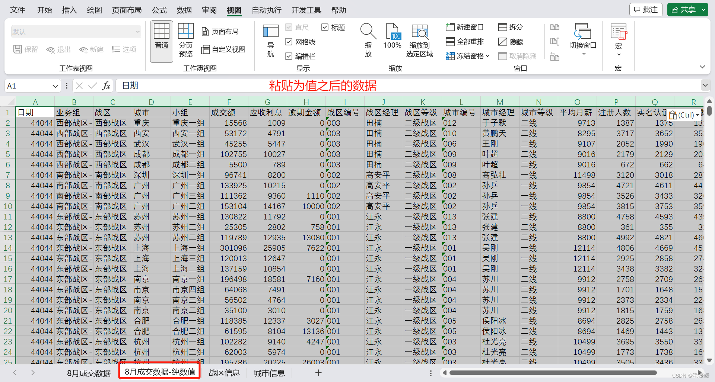
Task: Click Insert Function fx icon
Action: point(106,86)
